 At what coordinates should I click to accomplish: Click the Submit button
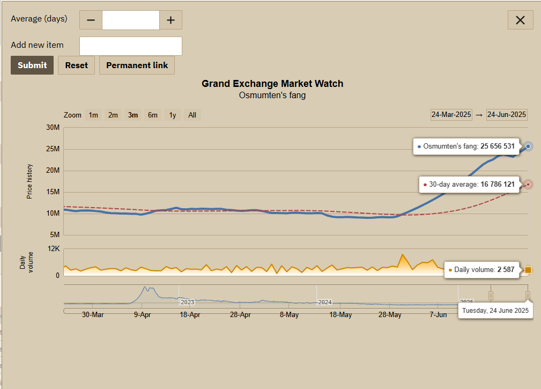click(x=32, y=65)
